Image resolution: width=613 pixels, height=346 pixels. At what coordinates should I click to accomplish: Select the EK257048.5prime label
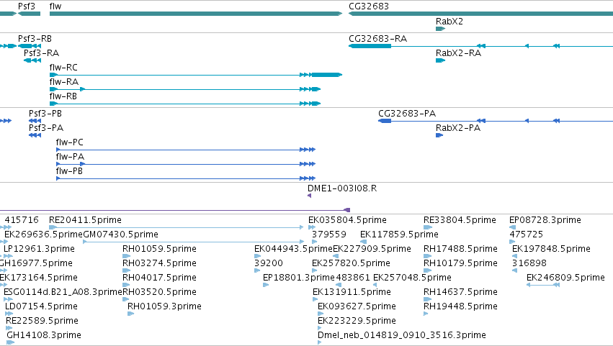coord(412,278)
